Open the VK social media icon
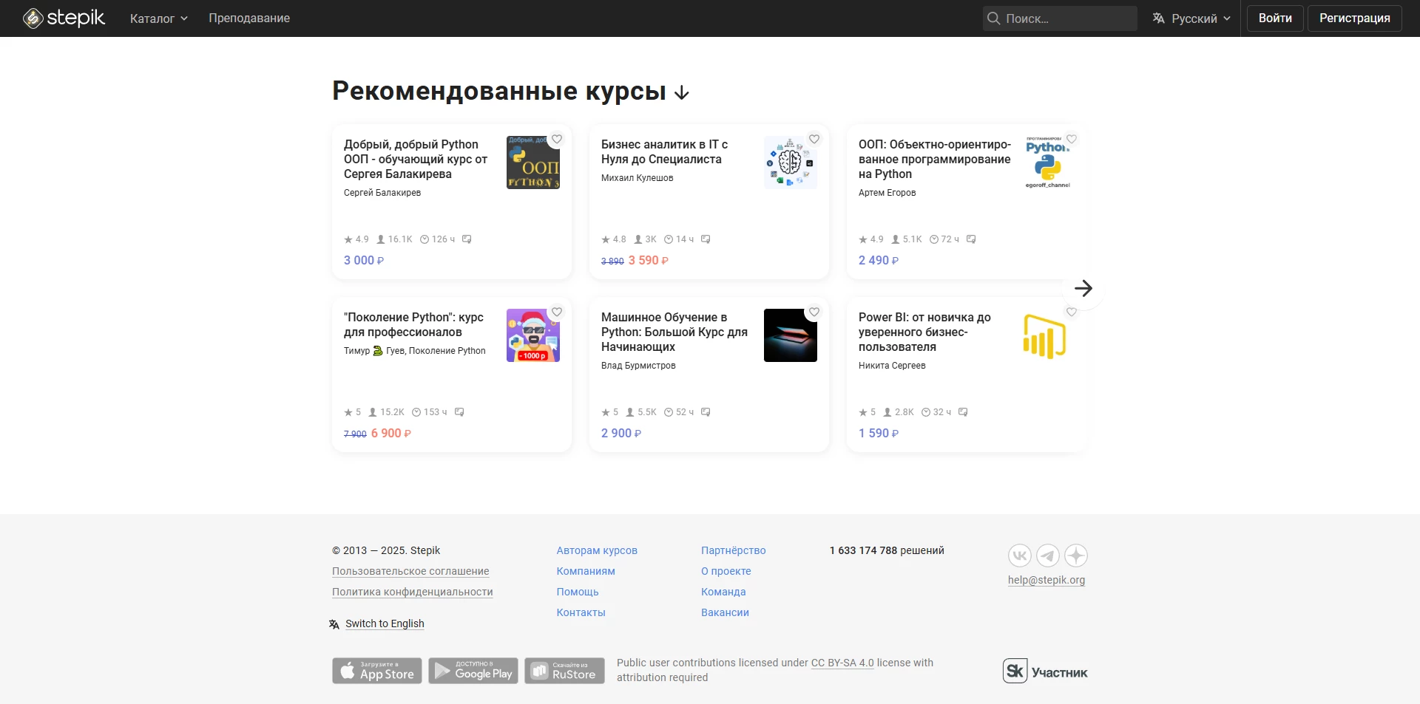 (x=1019, y=556)
